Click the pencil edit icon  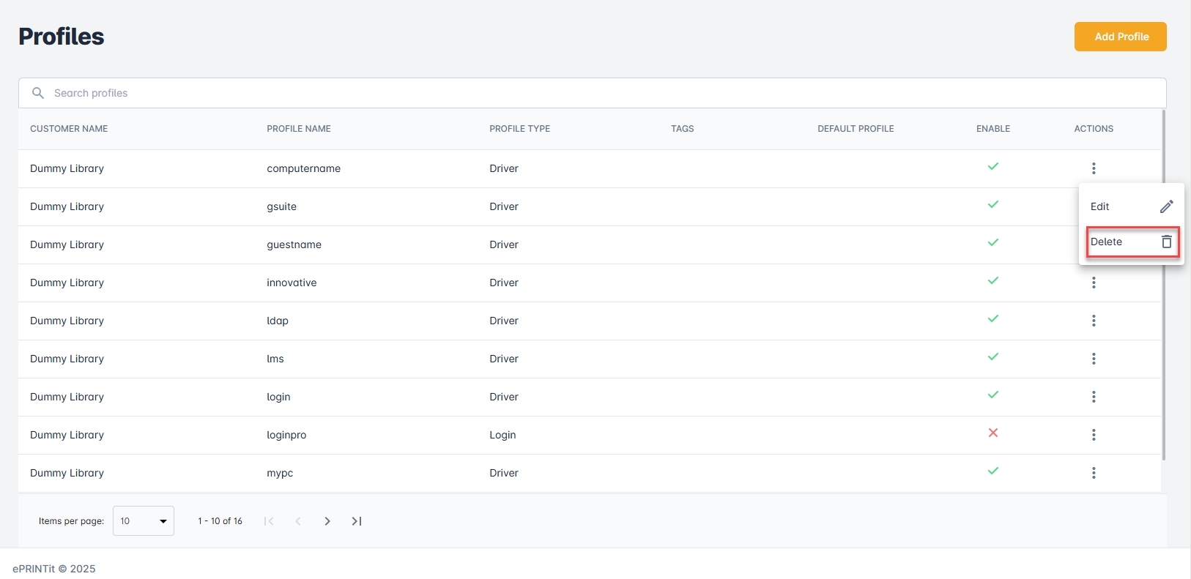(1166, 207)
